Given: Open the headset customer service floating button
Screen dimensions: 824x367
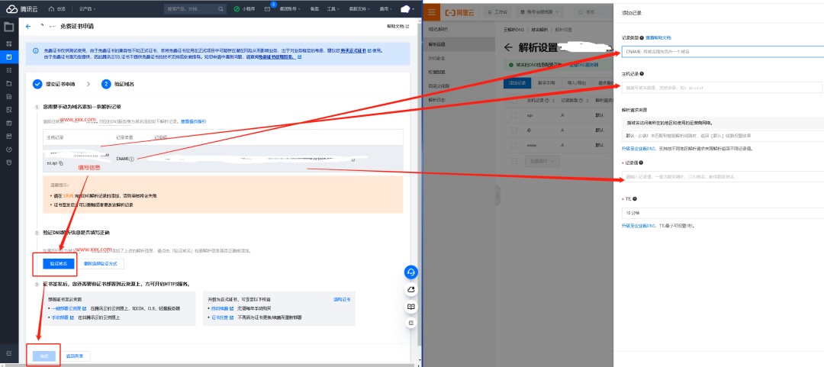Looking at the screenshot, I should coord(411,272).
